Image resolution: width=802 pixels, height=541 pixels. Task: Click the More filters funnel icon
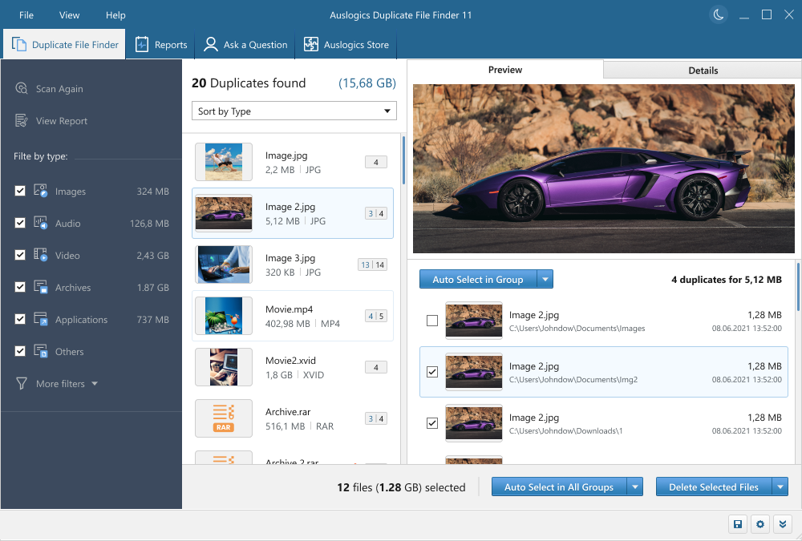click(x=22, y=383)
